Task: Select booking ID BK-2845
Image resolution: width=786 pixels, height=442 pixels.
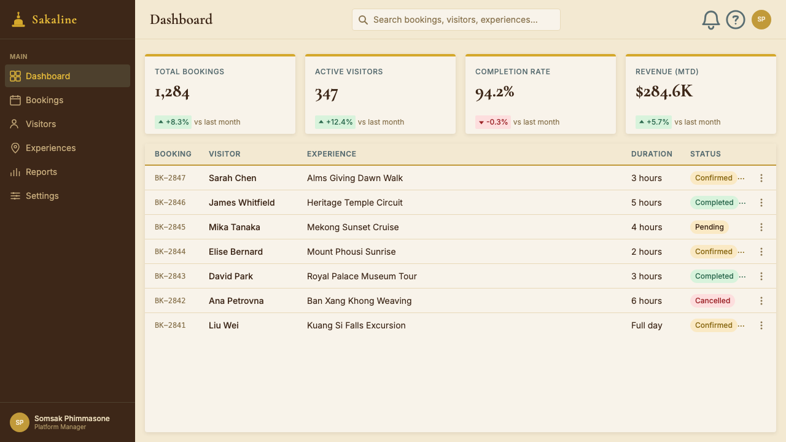Action: click(x=170, y=227)
